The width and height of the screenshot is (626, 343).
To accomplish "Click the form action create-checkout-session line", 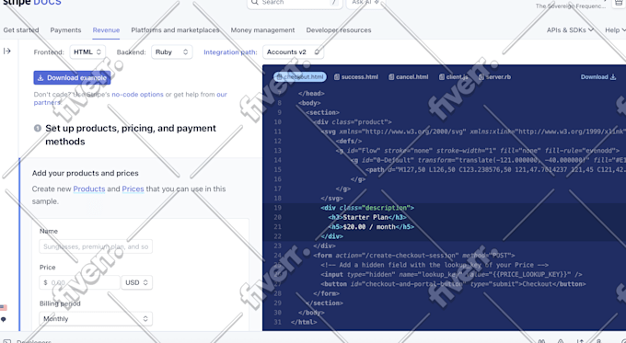I will click(x=414, y=256).
